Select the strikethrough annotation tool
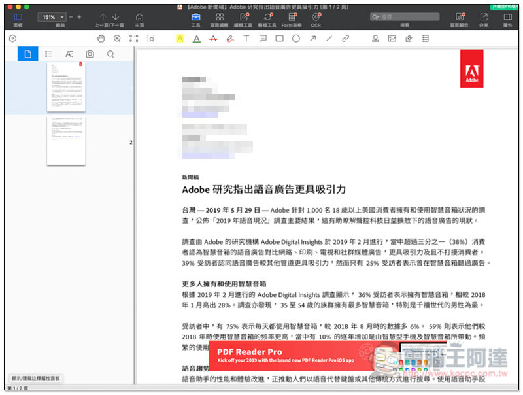 pos(213,39)
